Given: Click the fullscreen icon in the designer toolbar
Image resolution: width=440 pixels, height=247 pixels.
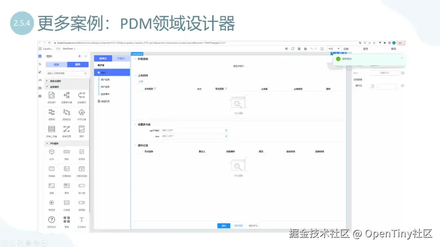Looking at the screenshot, I should [322, 49].
